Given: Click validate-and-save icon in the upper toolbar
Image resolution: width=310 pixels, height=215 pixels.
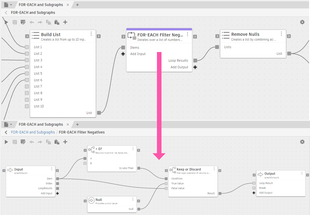Looking at the screenshot, I should (23, 22).
